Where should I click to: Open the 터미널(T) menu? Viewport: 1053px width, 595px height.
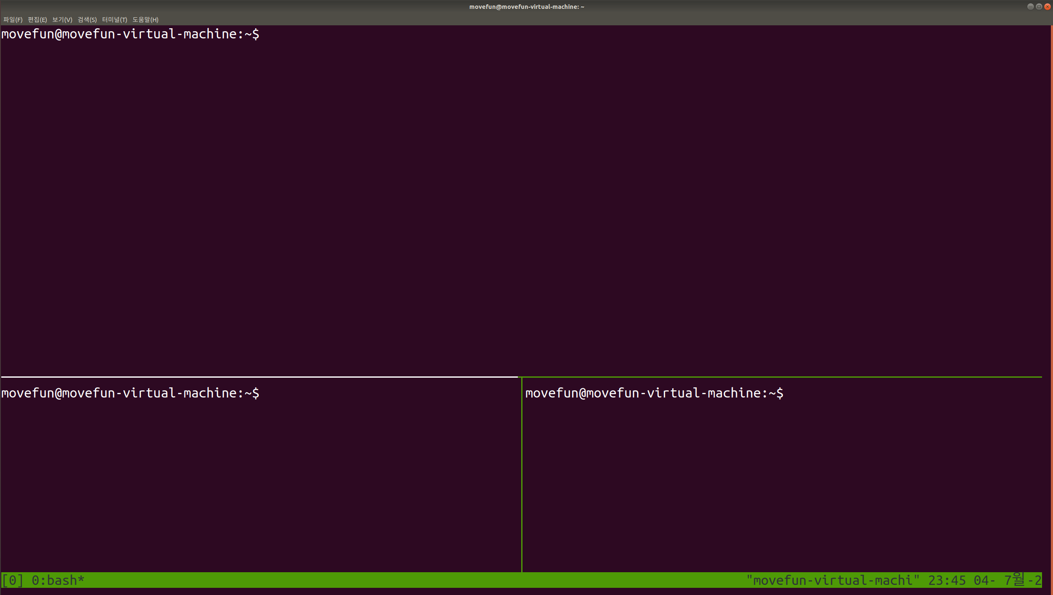(x=114, y=19)
